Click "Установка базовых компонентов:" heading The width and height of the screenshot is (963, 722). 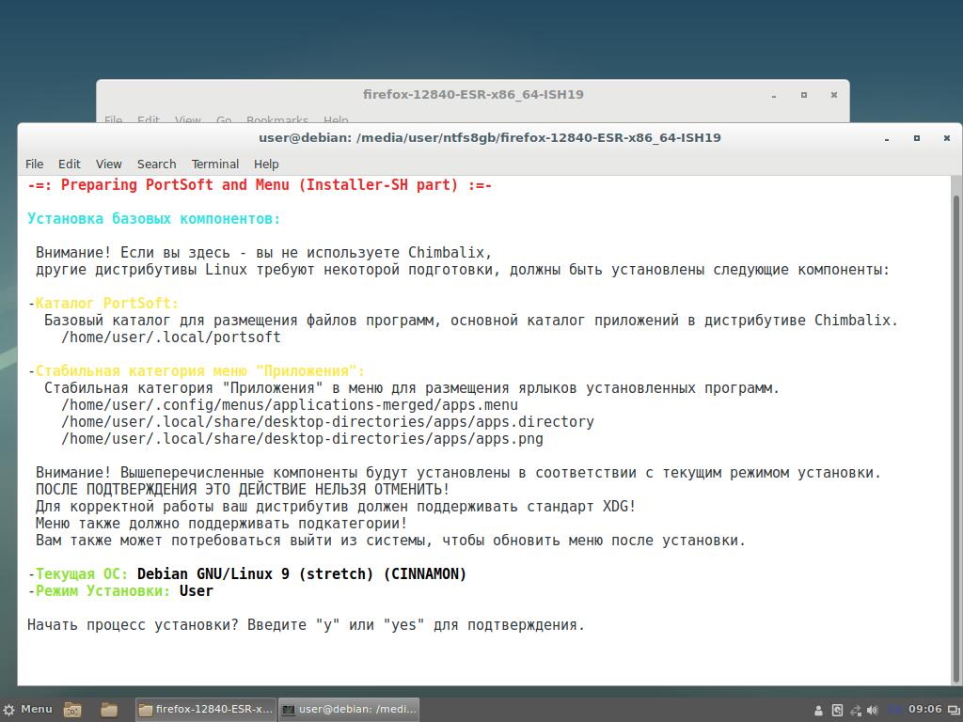pos(153,218)
